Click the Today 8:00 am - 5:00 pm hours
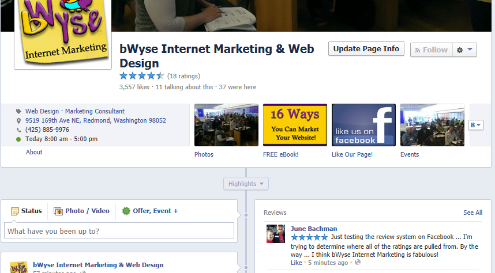Screen dimensions: 495x273 click(61, 139)
